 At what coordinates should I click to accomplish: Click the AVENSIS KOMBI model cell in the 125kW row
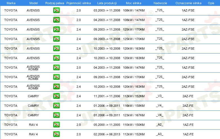pos(33,77)
